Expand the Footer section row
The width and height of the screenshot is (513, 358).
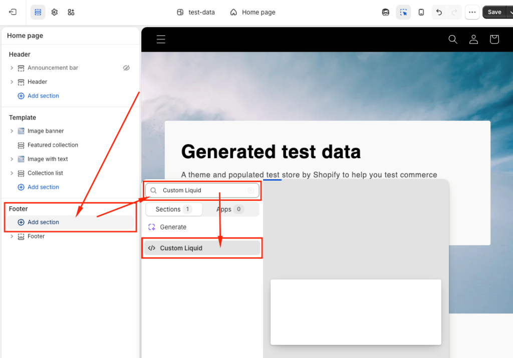point(12,236)
